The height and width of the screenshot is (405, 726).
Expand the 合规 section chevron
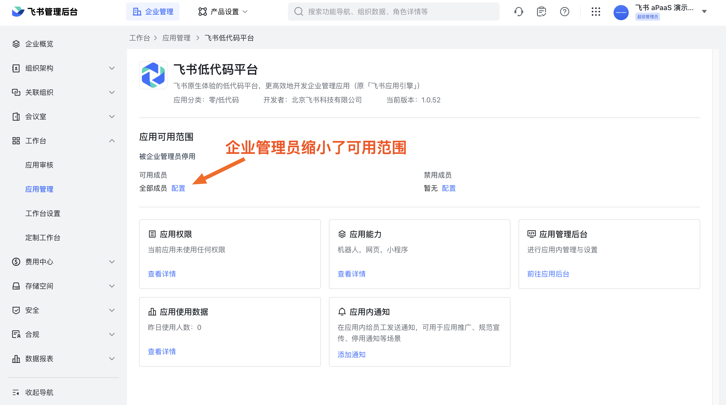point(112,334)
